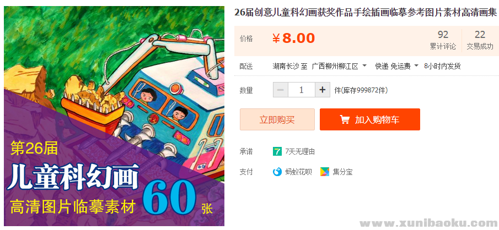Screen dimensions: 499x230
Task: Open the 儿童科幻画 product thumbnail image
Action: tap(114, 116)
